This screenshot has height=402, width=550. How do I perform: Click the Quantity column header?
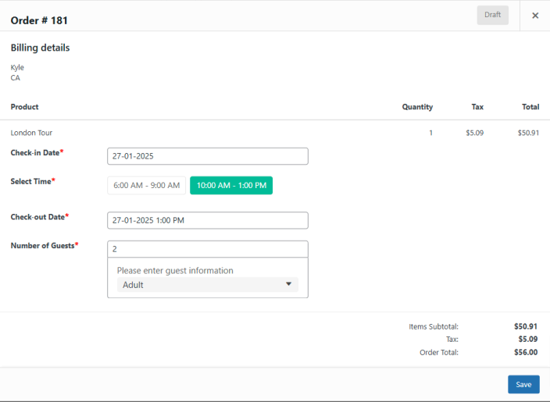click(x=417, y=107)
